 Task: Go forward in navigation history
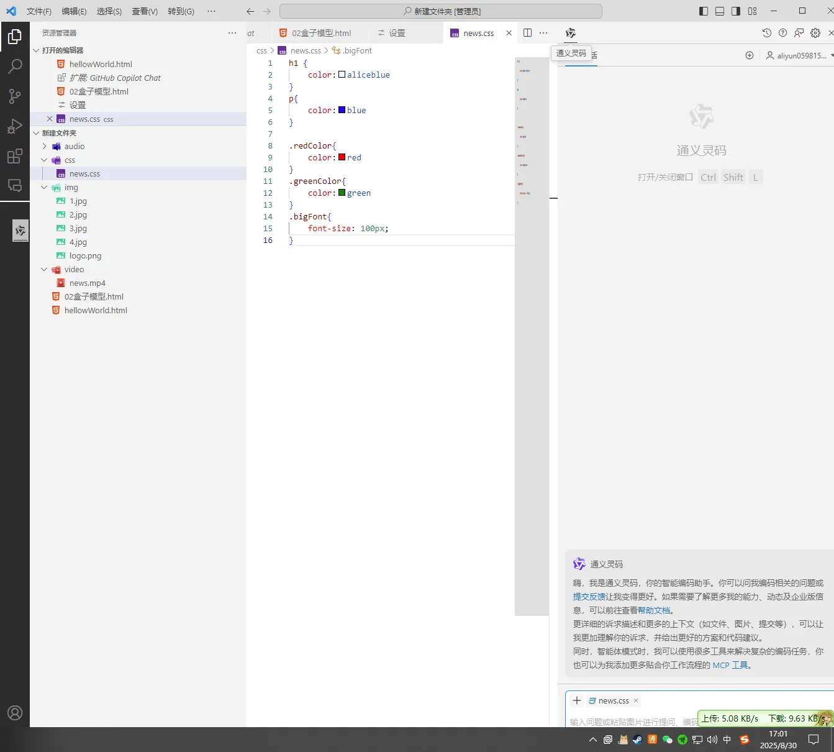point(267,11)
